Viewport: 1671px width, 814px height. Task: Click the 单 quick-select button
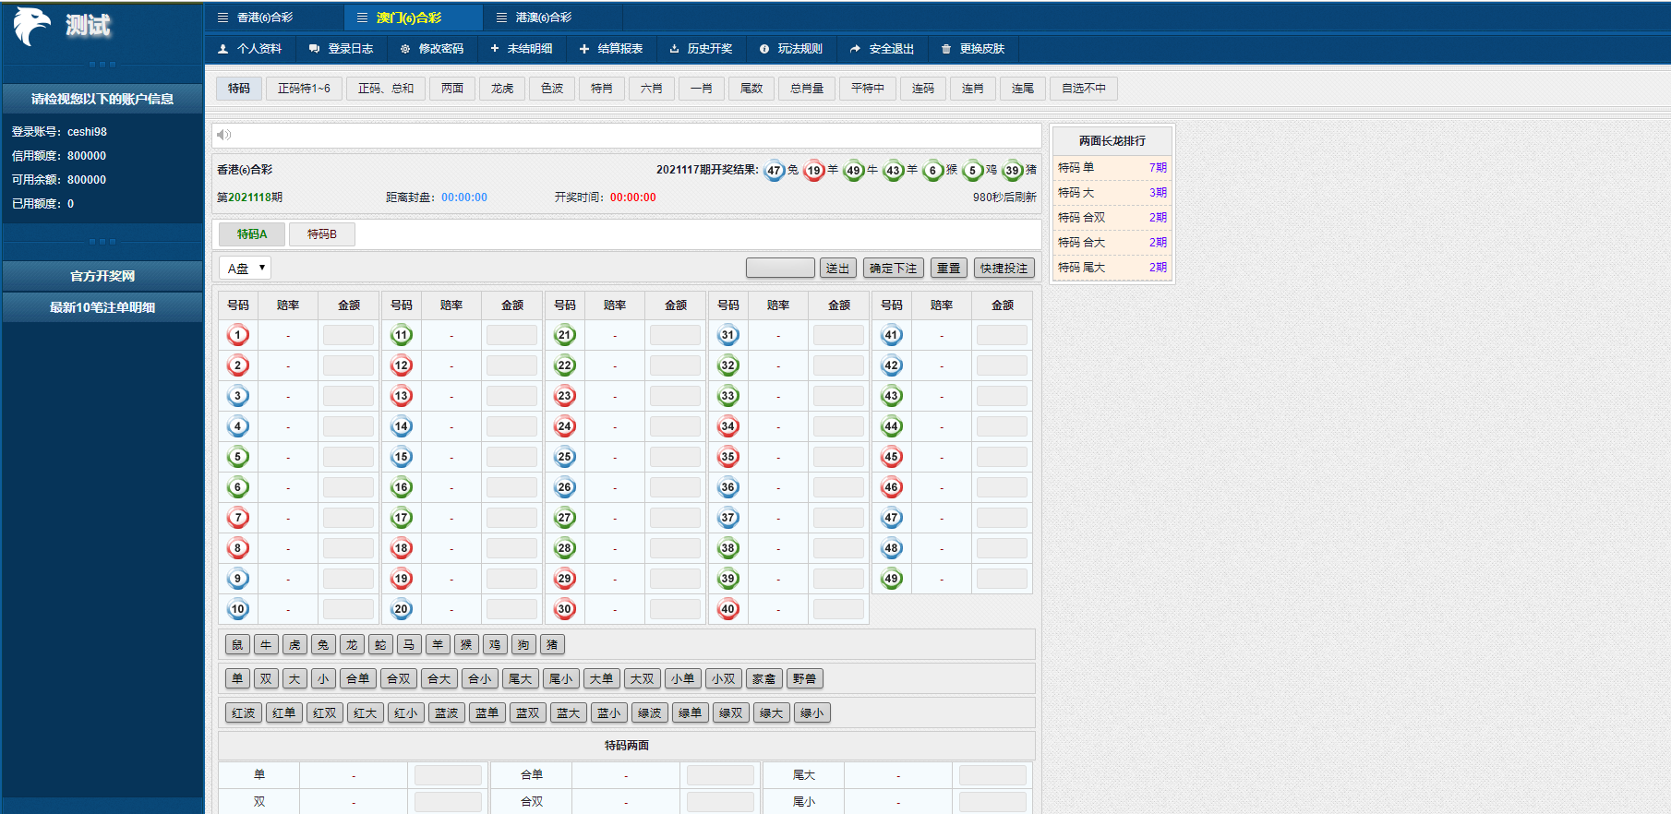(237, 679)
